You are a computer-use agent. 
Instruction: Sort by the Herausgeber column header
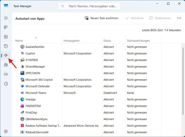point(72,41)
